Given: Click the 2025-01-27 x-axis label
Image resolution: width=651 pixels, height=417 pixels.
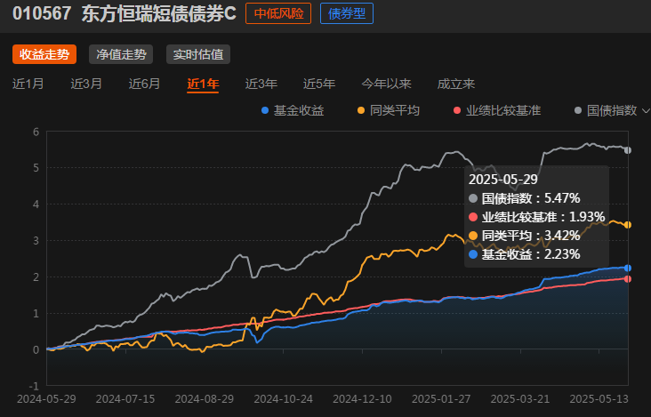Looking at the screenshot, I should click(x=441, y=398).
